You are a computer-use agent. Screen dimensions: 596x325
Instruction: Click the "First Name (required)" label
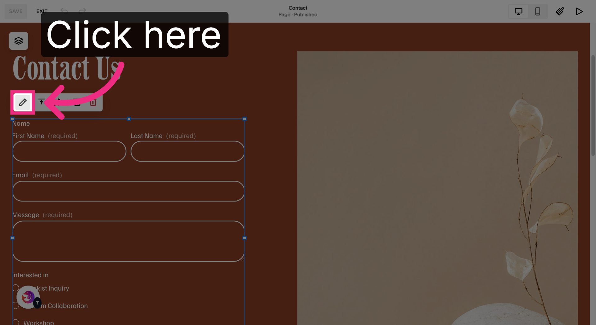45,136
